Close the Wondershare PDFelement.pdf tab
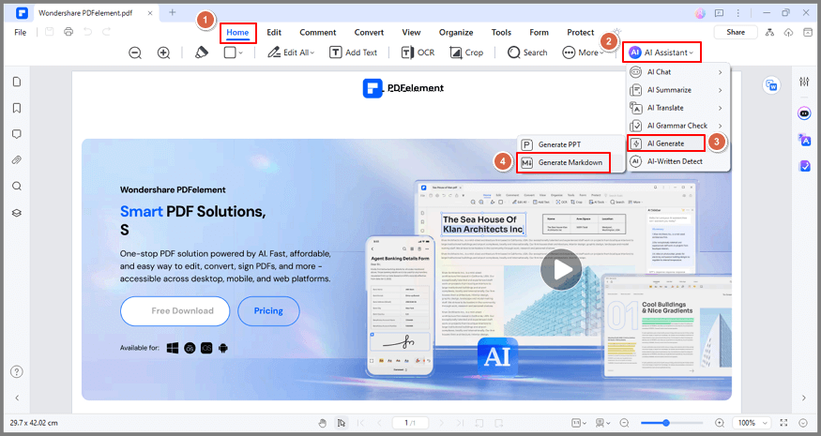 pyautogui.click(x=150, y=13)
